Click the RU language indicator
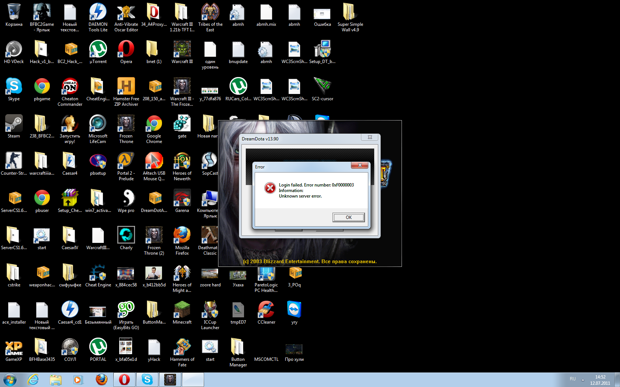 click(573, 379)
